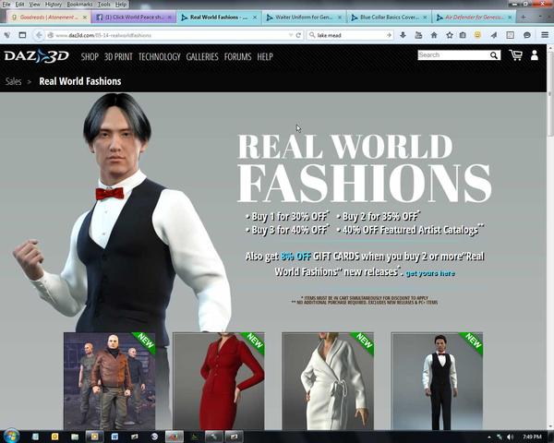Screen dimensions: 554x443
Task: Open the File menu
Action: click(6, 5)
